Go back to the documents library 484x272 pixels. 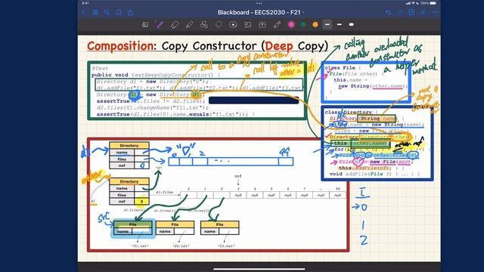[x=83, y=12]
